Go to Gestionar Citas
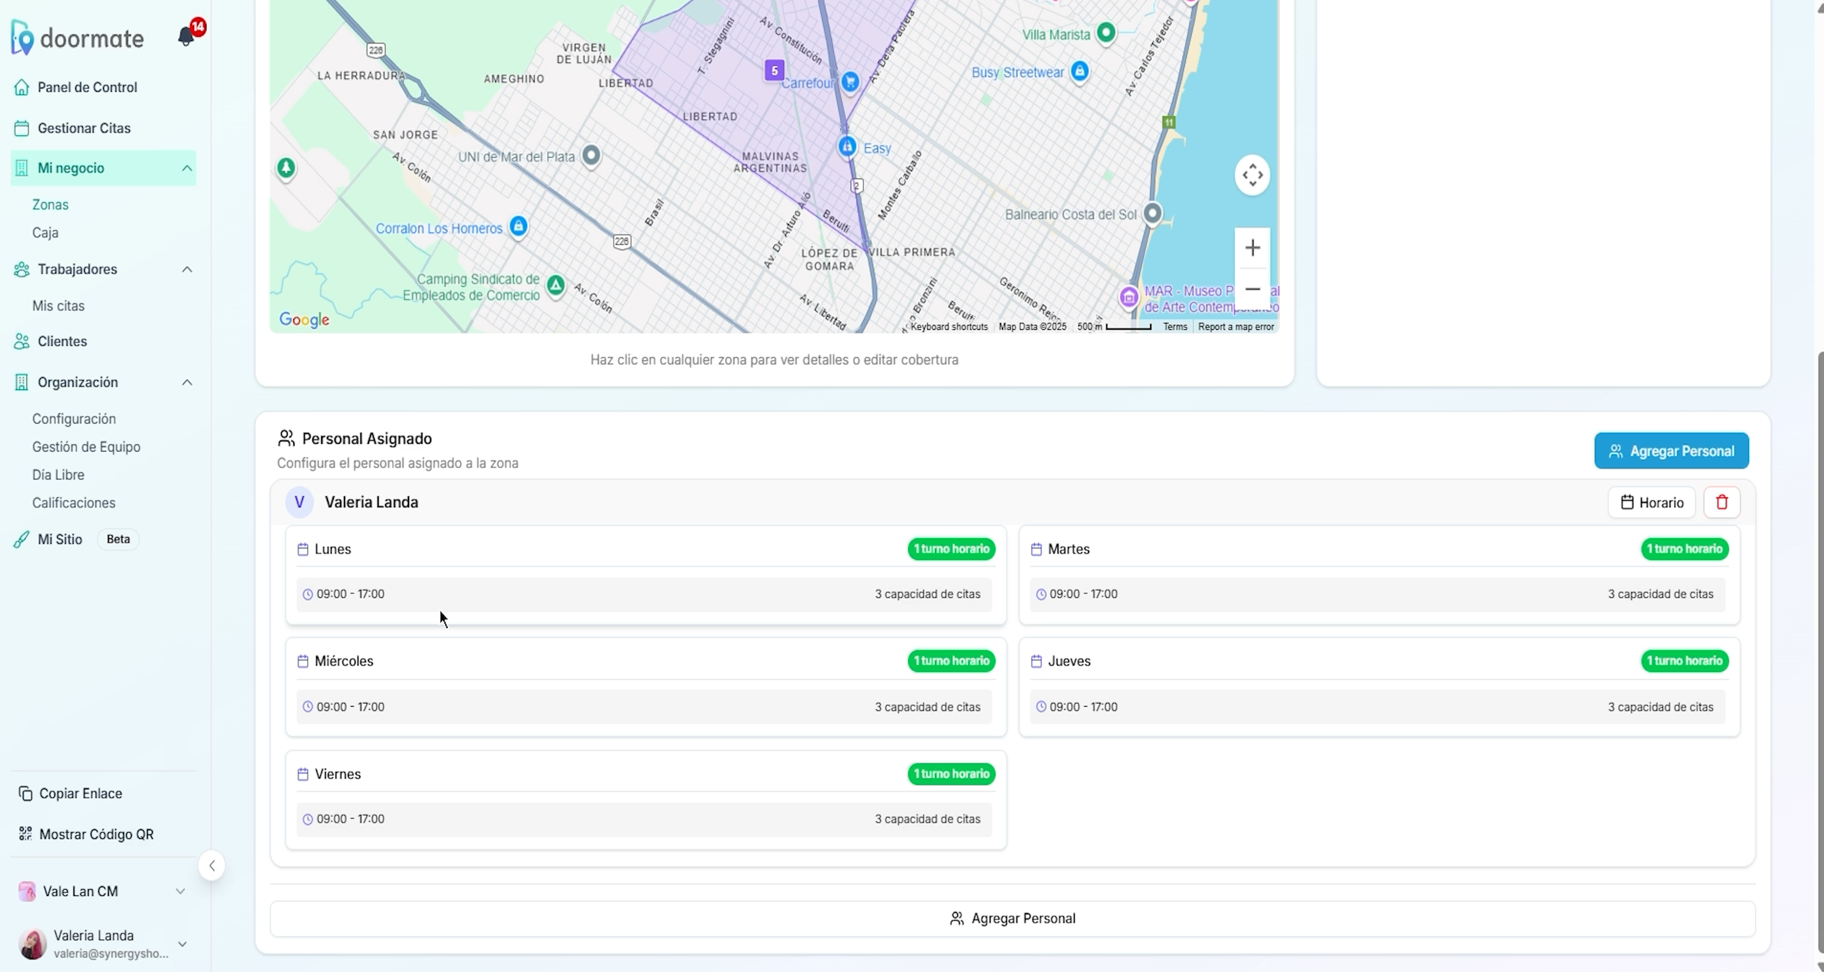Screen dimensions: 1824x972 tap(84, 128)
